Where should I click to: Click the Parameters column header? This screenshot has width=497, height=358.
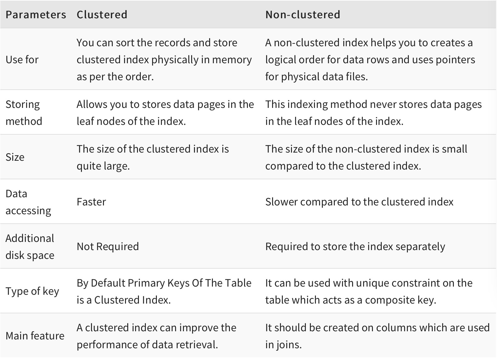coord(36,14)
